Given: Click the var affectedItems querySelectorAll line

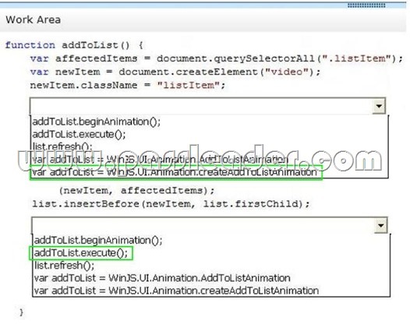Looking at the screenshot, I should click(217, 58).
